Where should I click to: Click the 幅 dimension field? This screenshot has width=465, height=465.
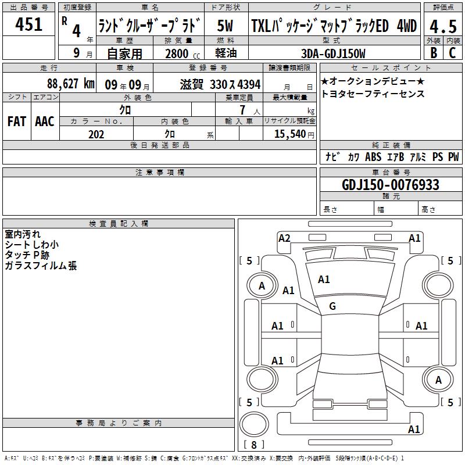396,208
